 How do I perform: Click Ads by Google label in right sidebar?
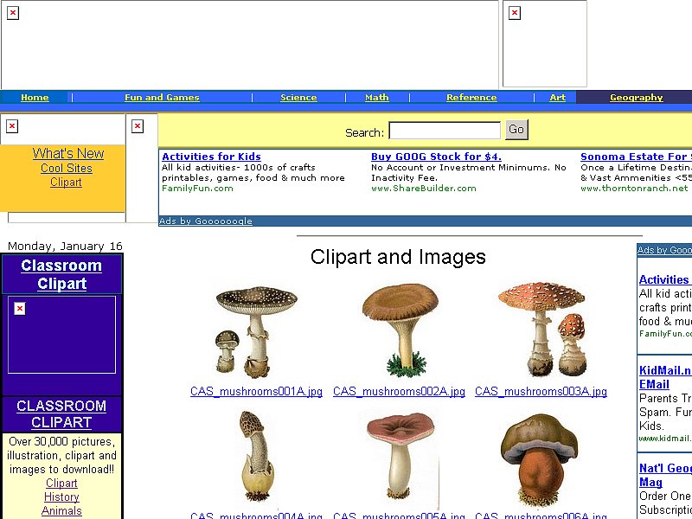tap(664, 250)
